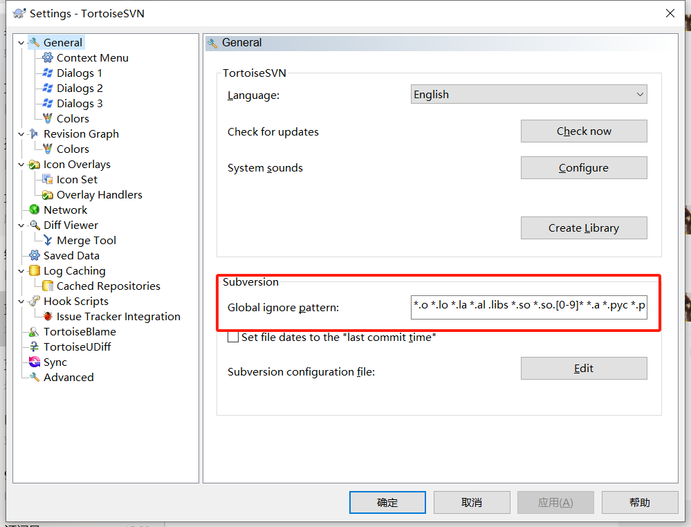Viewport: 691px width, 527px height.
Task: Click the Merge Tool icon
Action: click(48, 240)
